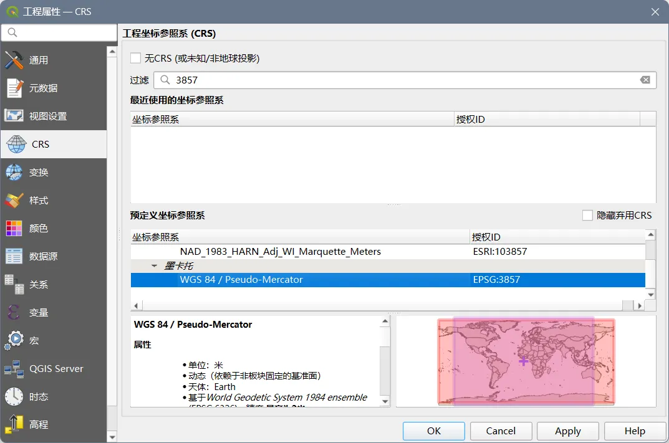The width and height of the screenshot is (669, 443).
Task: Select the CRS globe icon in sidebar
Action: [16, 144]
